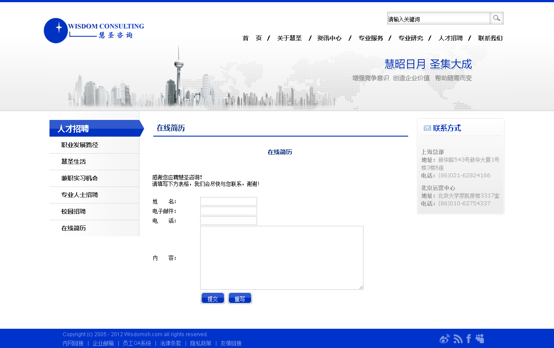The image size is (554, 348).
Task: Click the RSS feed icon
Action: [458, 339]
